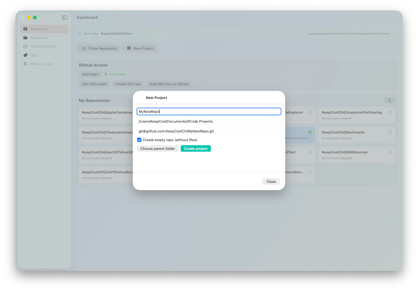418x291 pixels.
Task: Click the Dashboard grid icon
Action: coord(25,29)
